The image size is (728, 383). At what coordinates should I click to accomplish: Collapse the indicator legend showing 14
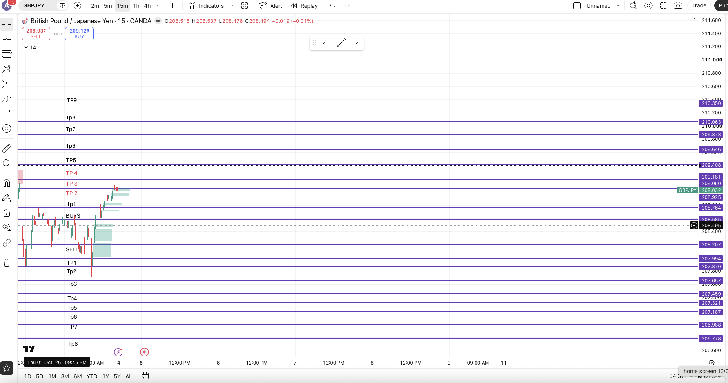[x=30, y=47]
